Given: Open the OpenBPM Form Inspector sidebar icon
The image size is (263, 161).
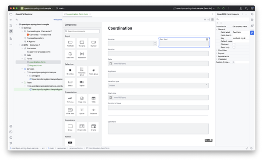Looking at the screenshot, I should [252, 33].
